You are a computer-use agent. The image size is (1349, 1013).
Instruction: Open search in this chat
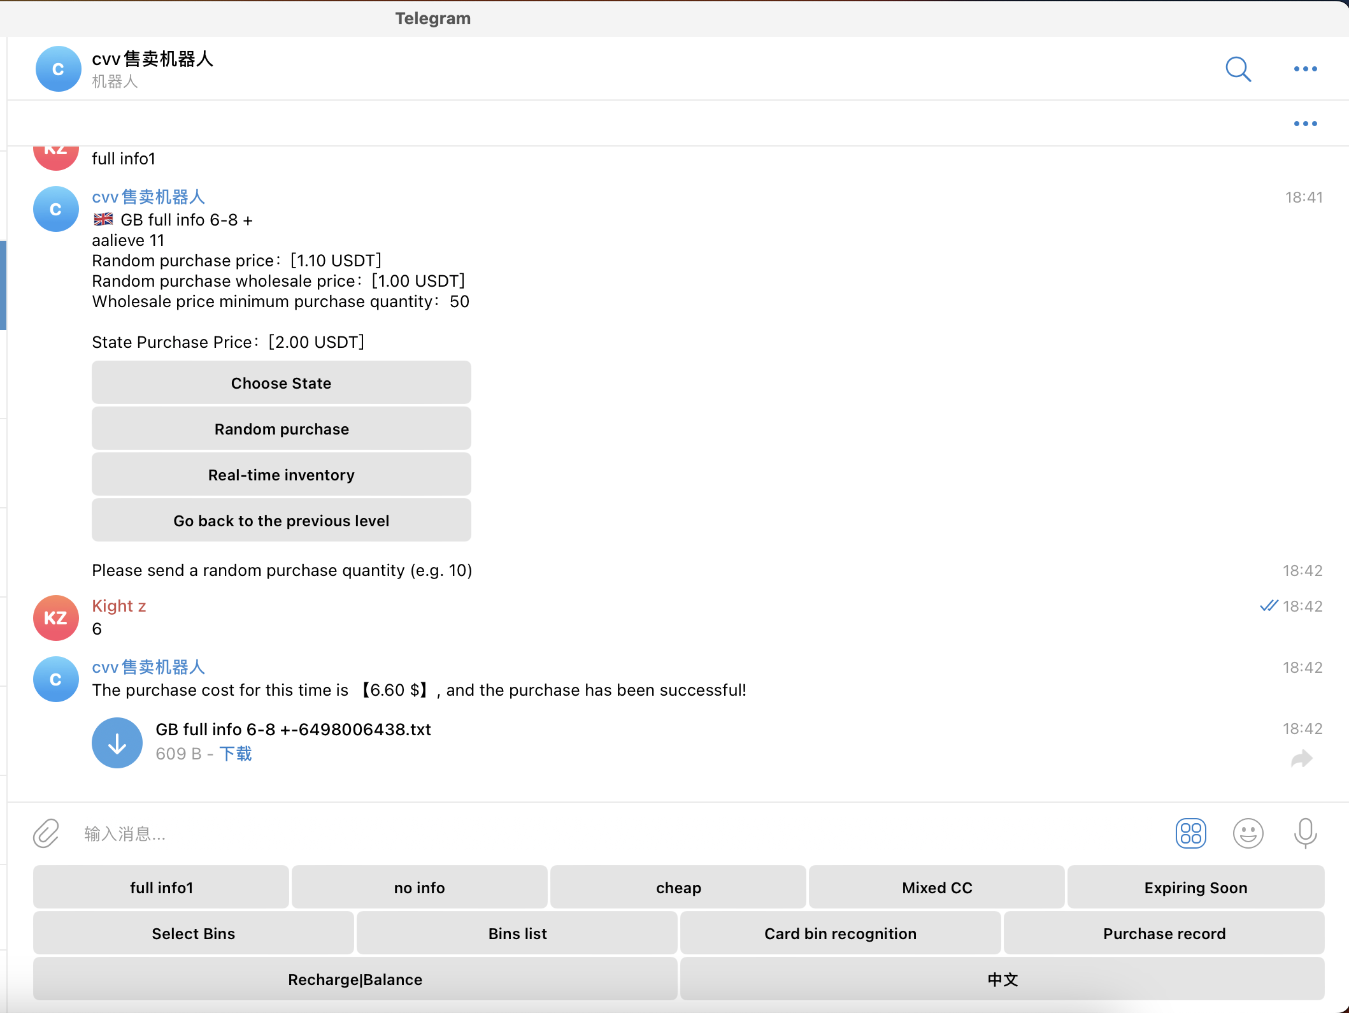pyautogui.click(x=1238, y=69)
